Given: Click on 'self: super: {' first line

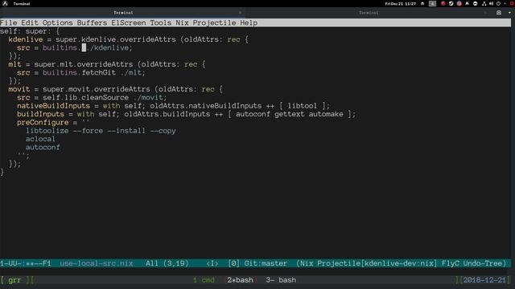Looking at the screenshot, I should (30, 31).
